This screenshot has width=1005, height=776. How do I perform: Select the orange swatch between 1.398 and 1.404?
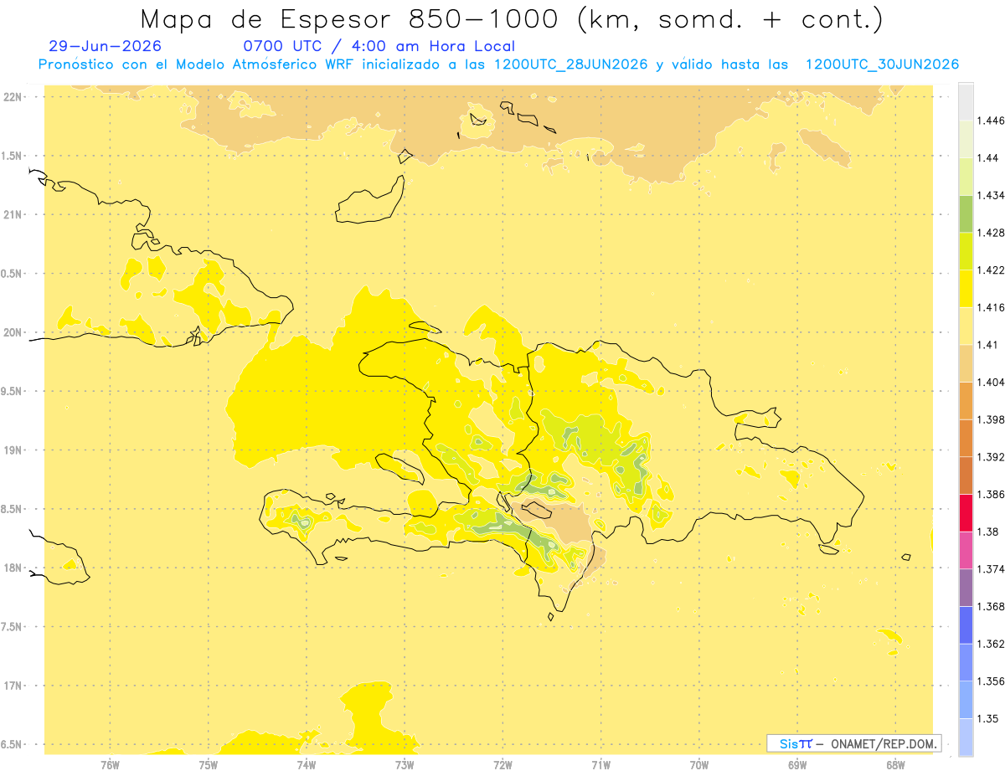coord(966,400)
